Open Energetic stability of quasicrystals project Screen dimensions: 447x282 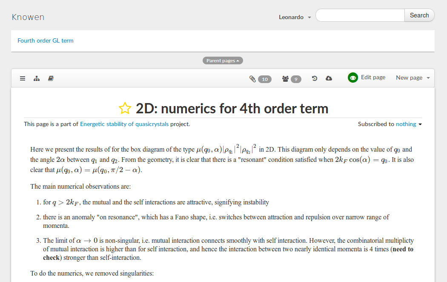click(x=124, y=124)
